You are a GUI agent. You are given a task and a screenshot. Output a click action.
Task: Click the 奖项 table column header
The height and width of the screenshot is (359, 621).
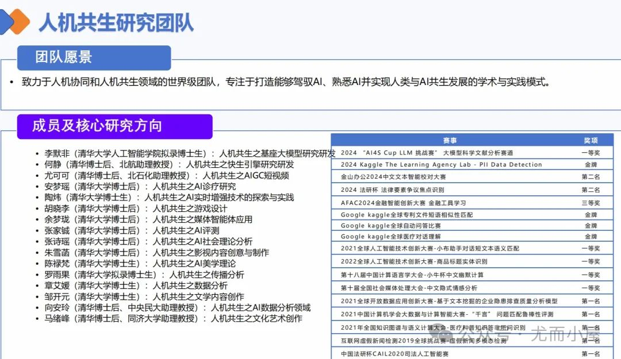[x=591, y=141]
